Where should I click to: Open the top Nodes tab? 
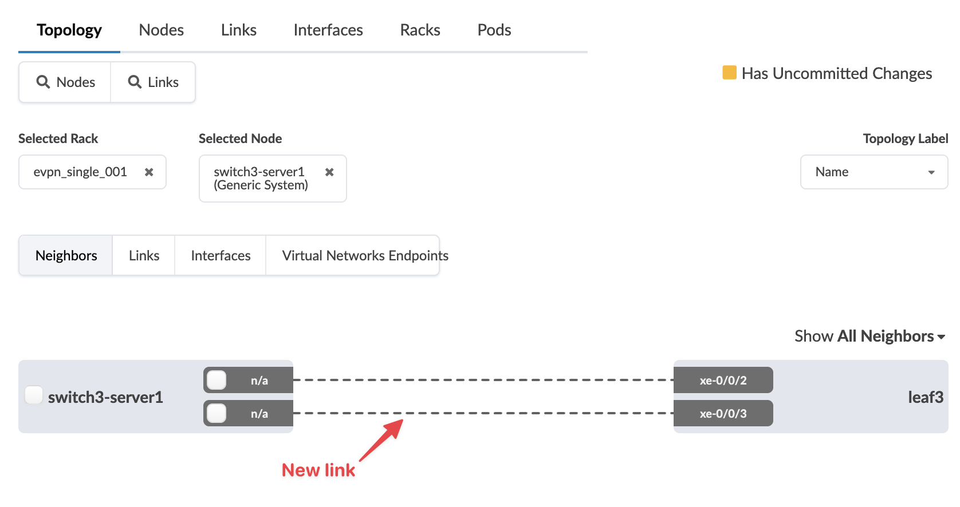pyautogui.click(x=161, y=30)
